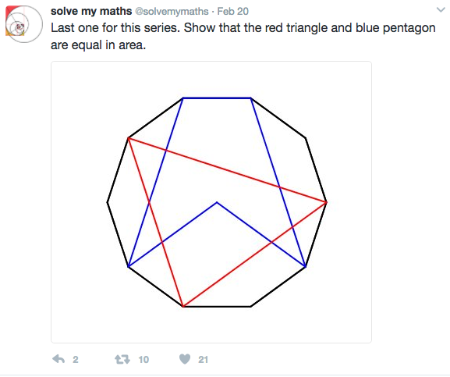The width and height of the screenshot is (450, 377).
Task: Click the reply arrow icon
Action: coord(58,359)
